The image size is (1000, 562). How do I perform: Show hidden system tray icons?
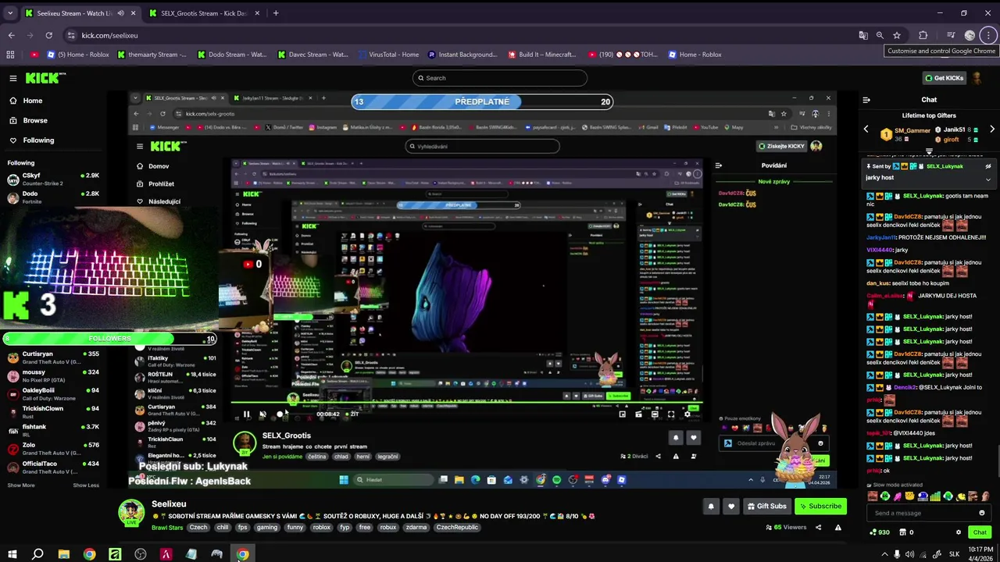pyautogui.click(x=884, y=554)
